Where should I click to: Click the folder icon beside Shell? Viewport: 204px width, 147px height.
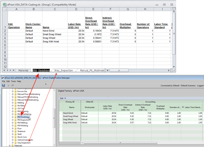click(16, 134)
